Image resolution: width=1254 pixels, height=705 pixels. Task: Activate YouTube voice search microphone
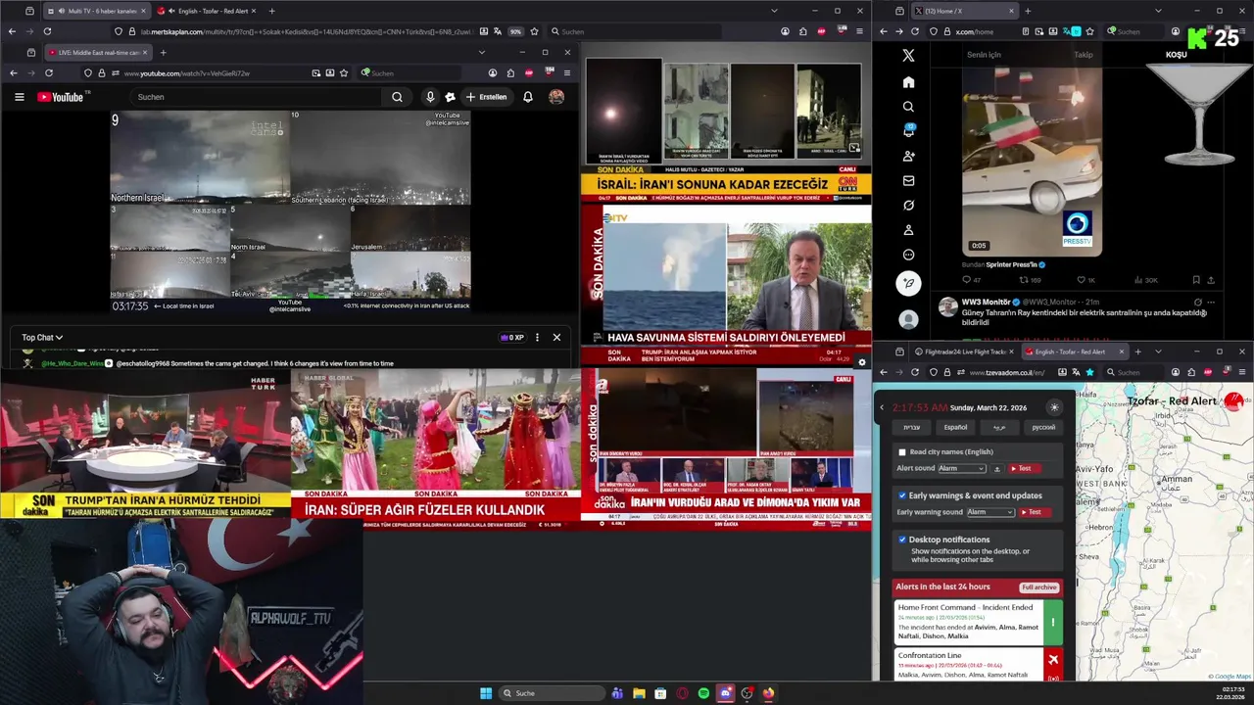click(429, 97)
